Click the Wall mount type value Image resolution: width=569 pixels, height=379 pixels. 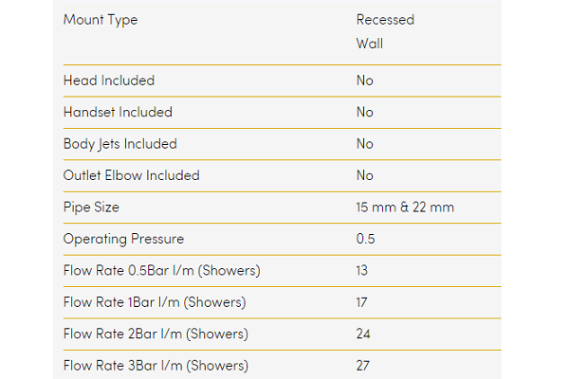pos(370,44)
